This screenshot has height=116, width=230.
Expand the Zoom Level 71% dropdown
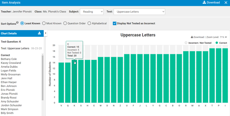pyautogui.click(x=226, y=37)
